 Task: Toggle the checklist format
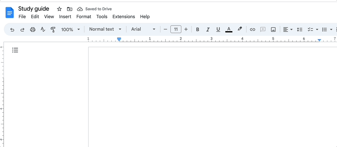(310, 30)
